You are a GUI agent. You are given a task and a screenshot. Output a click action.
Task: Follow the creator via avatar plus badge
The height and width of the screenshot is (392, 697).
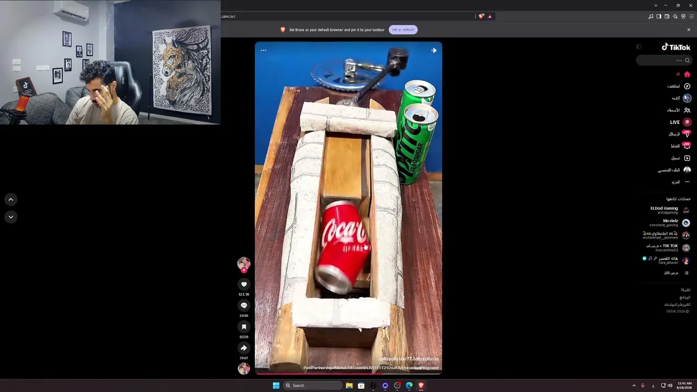(x=244, y=270)
